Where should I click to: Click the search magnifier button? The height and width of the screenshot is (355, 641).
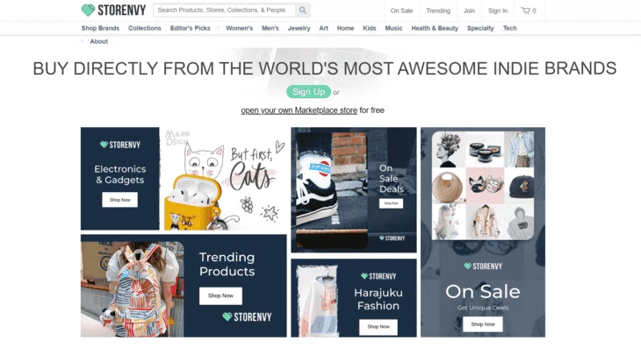pos(303,11)
